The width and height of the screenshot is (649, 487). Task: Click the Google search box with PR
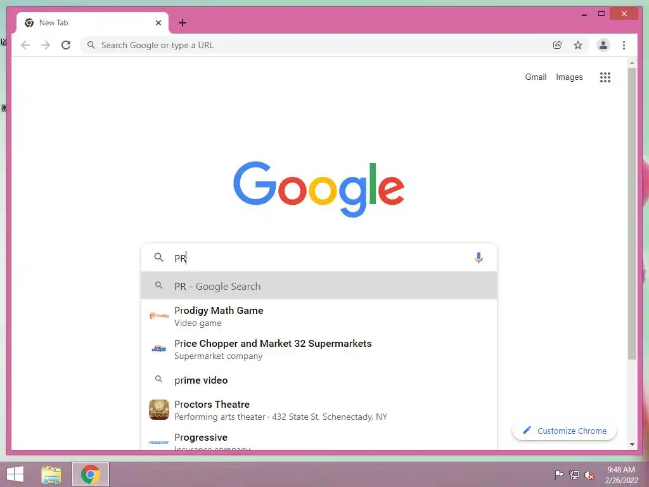coord(319,257)
